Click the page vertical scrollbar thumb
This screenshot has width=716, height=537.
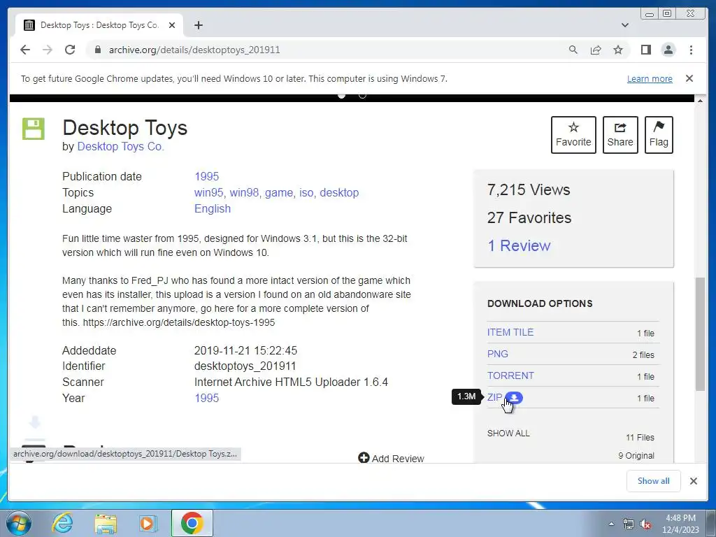pos(700,334)
